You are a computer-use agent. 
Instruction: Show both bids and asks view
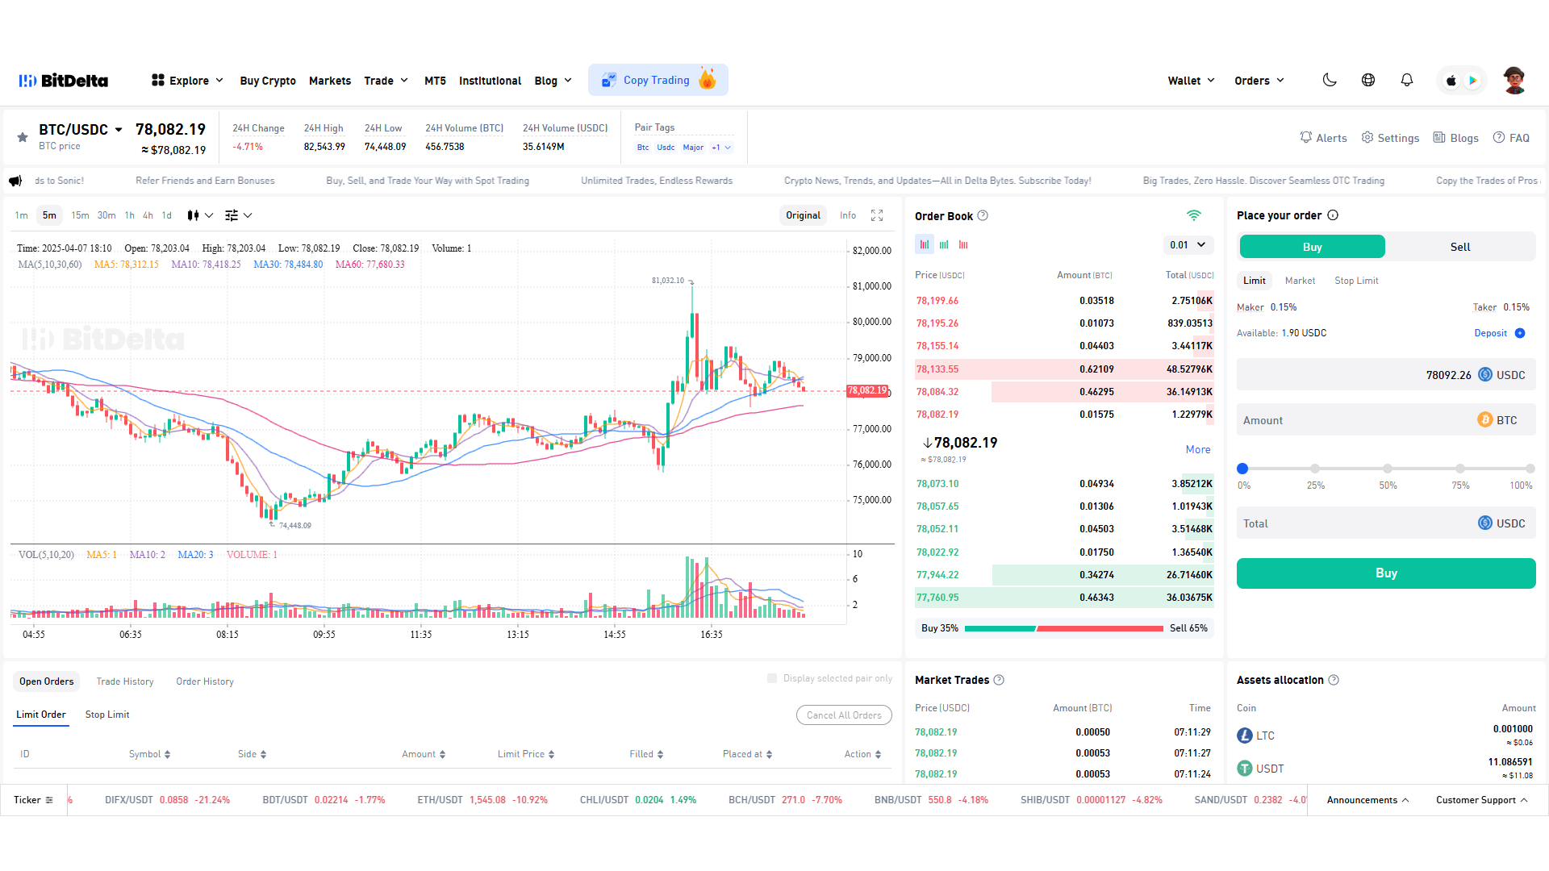(925, 244)
